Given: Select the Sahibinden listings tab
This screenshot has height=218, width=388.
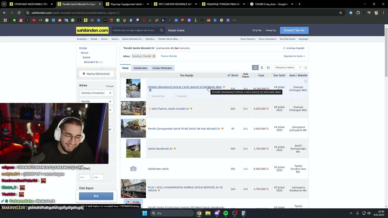Looking at the screenshot, I should [x=140, y=68].
